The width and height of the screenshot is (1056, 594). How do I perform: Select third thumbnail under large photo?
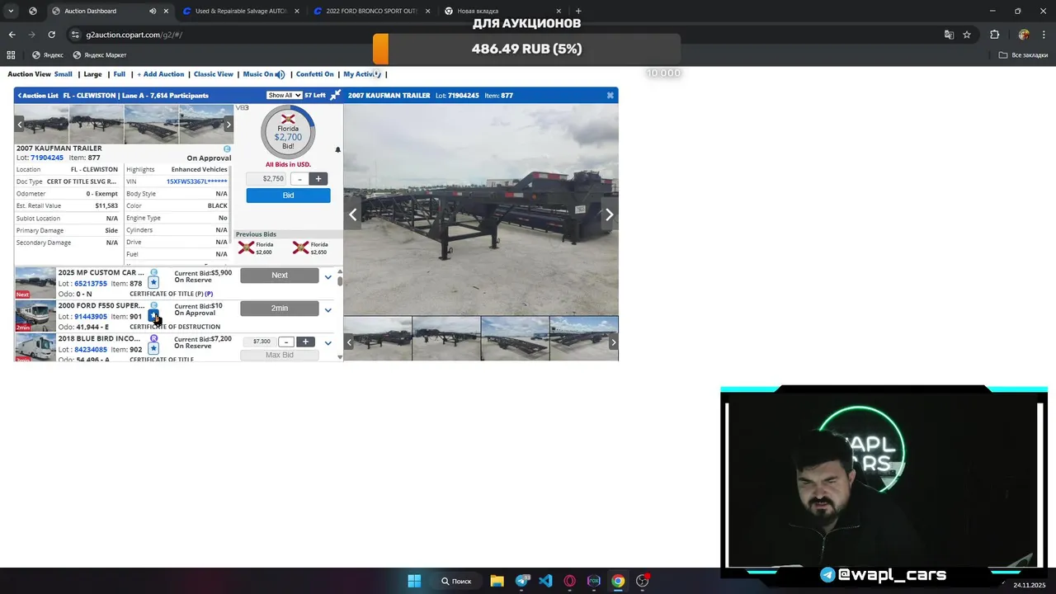pos(515,339)
